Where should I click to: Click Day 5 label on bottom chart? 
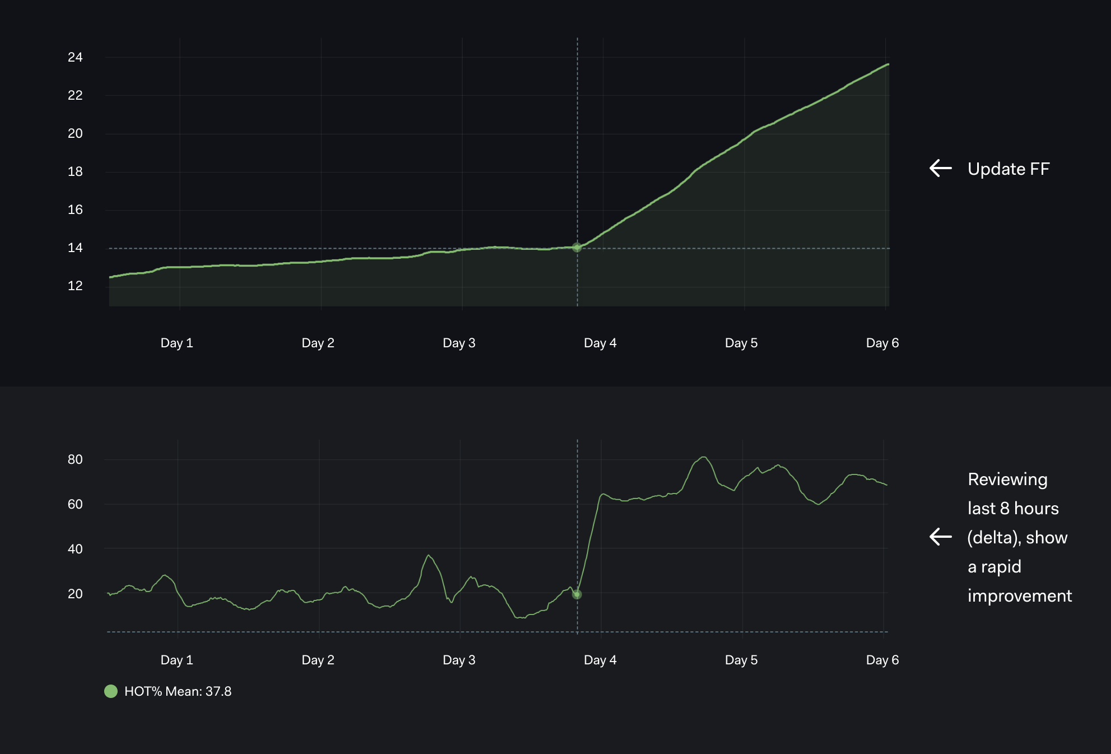point(741,660)
